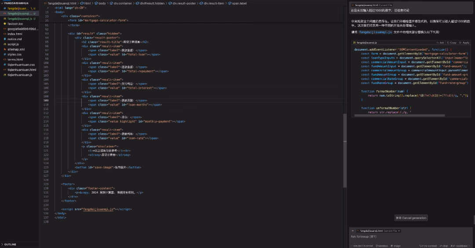Focus the Ask followup input field
This screenshot has width=475, height=248.
tap(410, 237)
